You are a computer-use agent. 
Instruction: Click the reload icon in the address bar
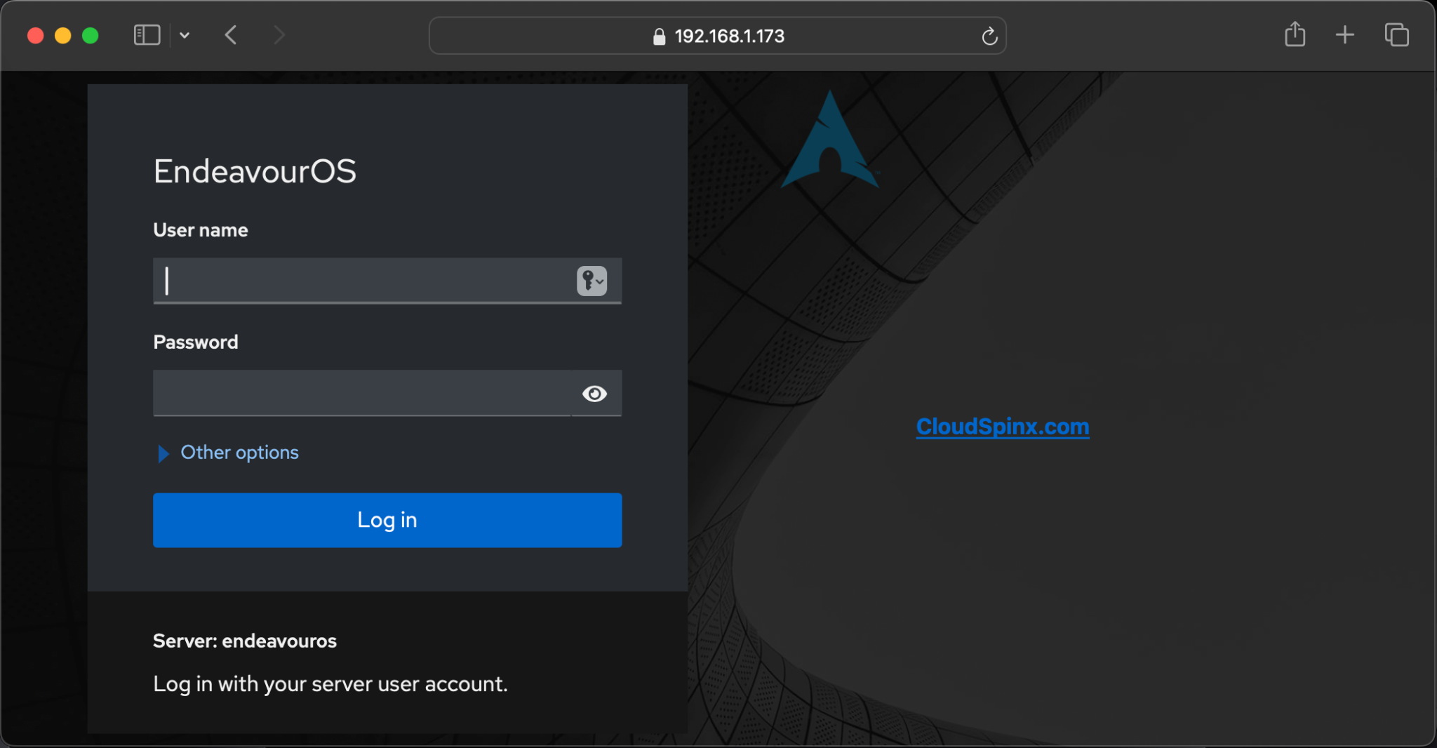989,36
